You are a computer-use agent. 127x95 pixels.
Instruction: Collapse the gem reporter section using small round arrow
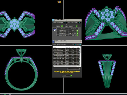(x=67, y=25)
